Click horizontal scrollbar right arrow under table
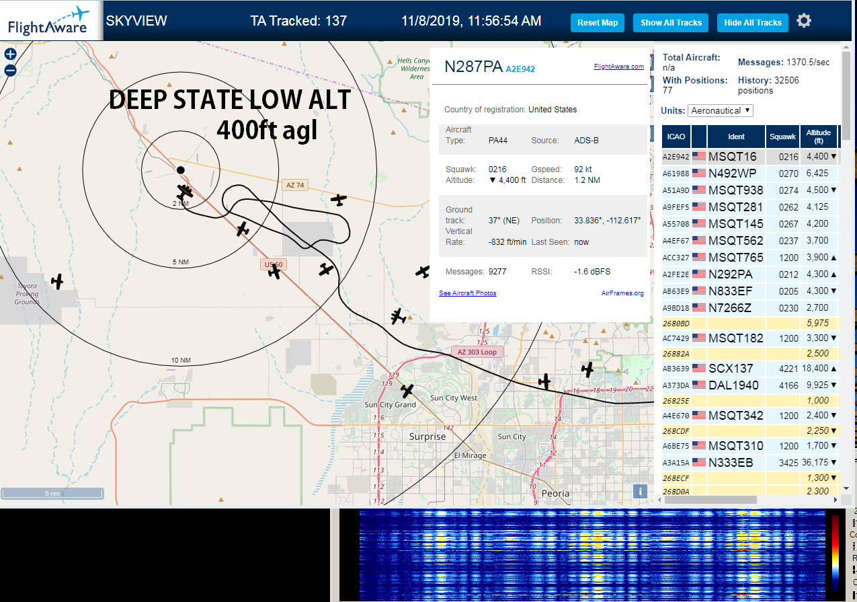 835,500
